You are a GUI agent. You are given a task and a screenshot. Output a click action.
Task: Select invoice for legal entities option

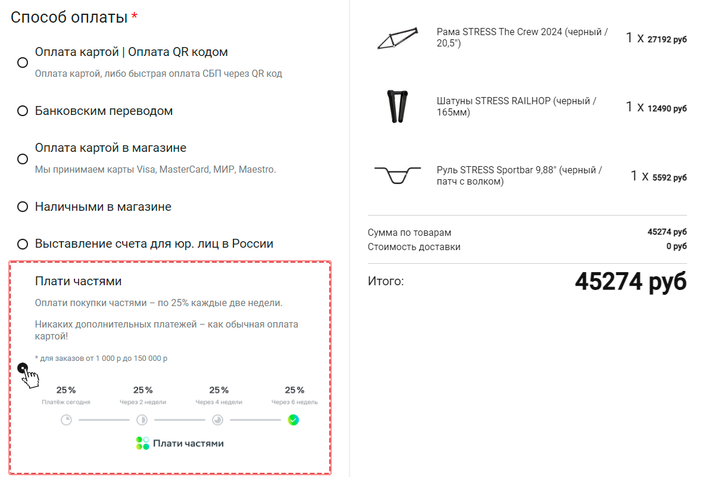[x=23, y=244]
